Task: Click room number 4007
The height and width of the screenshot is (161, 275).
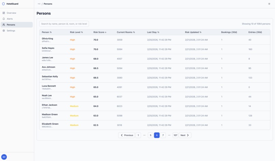Action: coord(120,59)
